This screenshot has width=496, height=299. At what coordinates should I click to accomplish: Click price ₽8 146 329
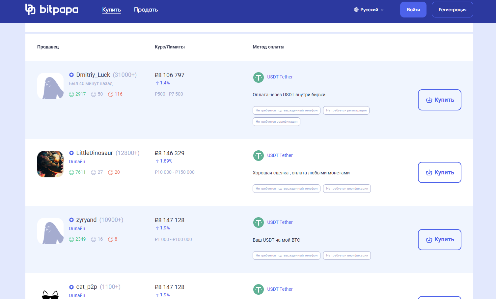point(170,153)
